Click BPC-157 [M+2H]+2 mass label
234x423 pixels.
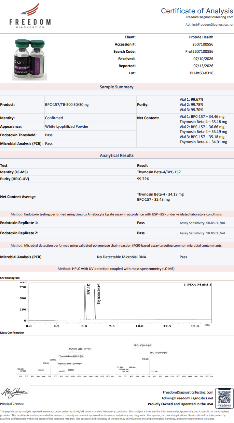(159, 352)
